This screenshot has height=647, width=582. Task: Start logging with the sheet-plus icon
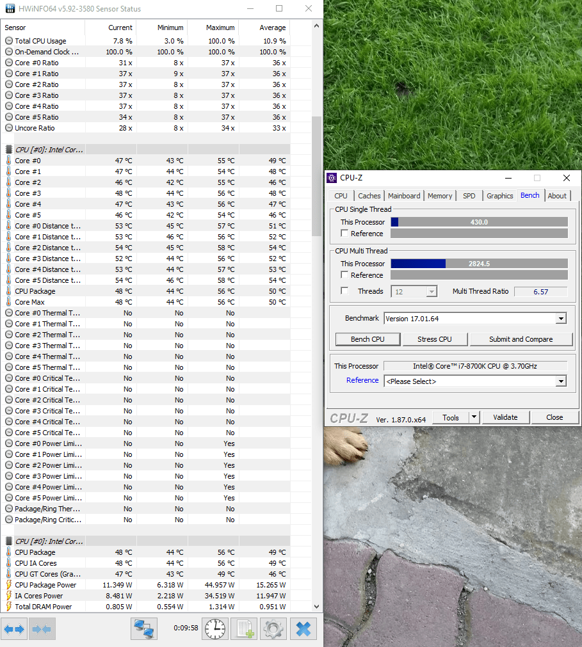(x=244, y=629)
